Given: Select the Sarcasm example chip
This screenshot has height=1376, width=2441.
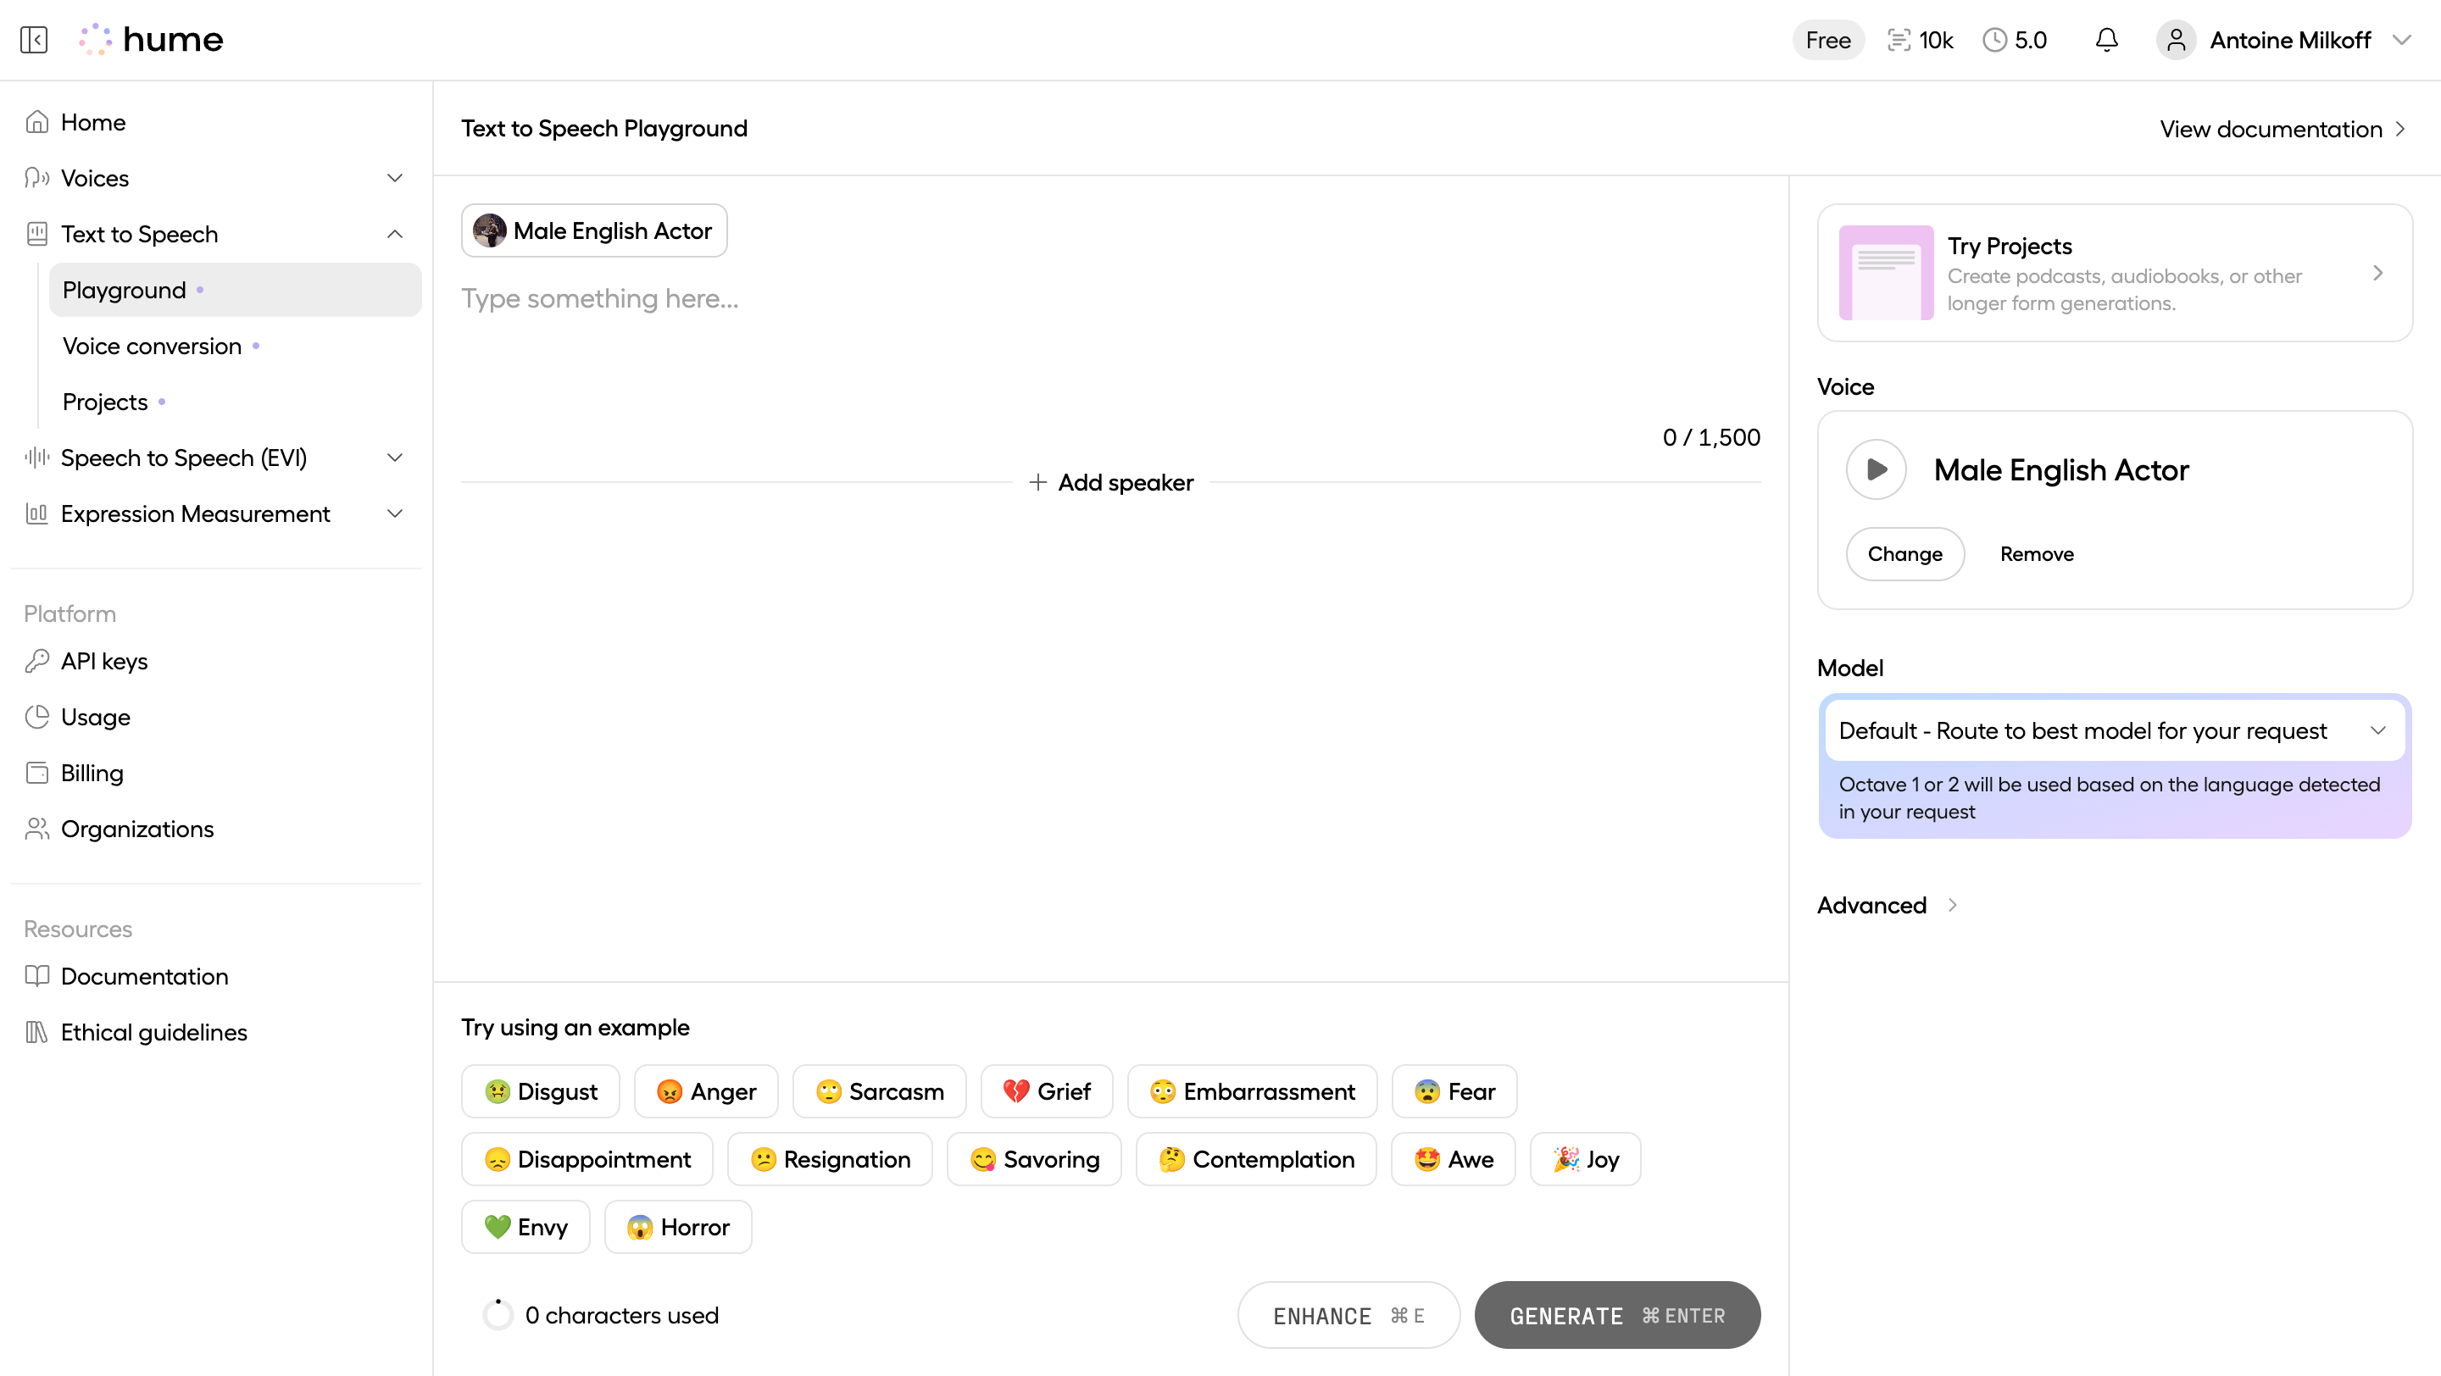Looking at the screenshot, I should pos(880,1092).
